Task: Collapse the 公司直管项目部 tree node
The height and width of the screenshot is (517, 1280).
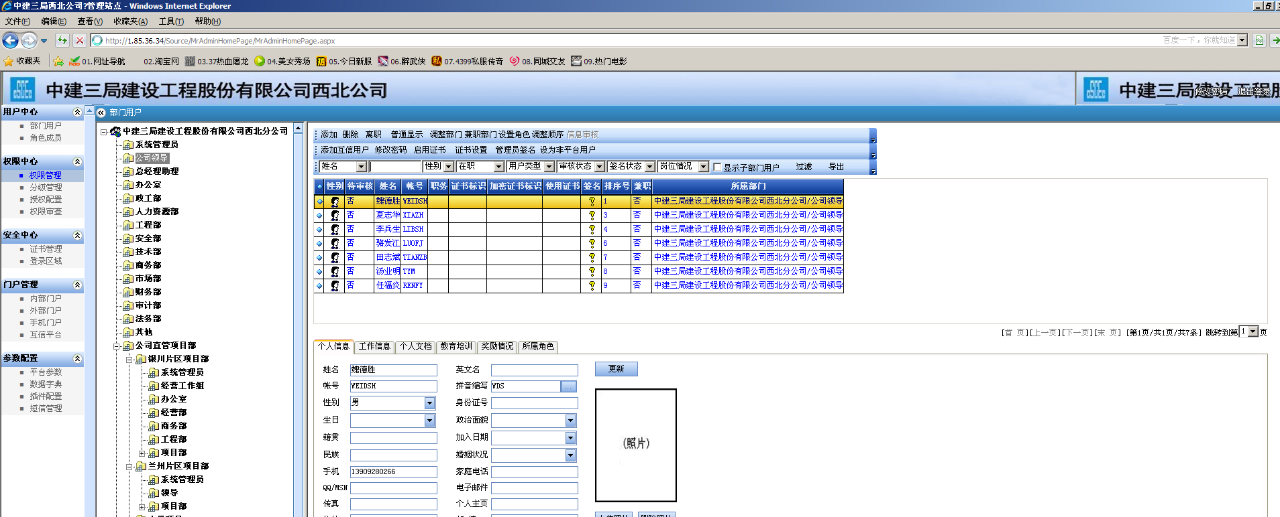Action: tap(116, 346)
